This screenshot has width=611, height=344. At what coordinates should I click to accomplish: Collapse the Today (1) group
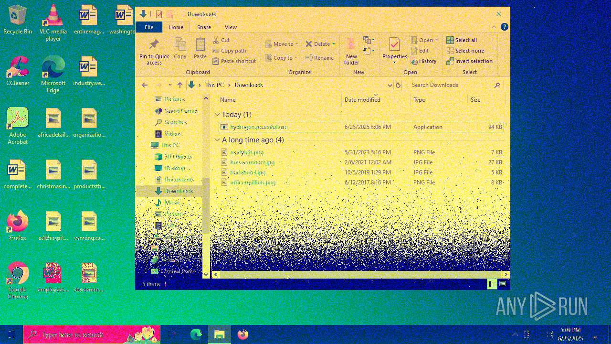click(x=217, y=115)
